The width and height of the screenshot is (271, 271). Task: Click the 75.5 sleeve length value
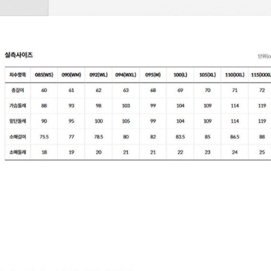[44, 137]
